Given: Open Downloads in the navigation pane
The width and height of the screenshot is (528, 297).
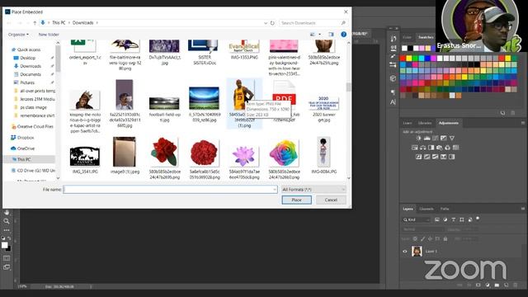Looking at the screenshot, I should click(31, 66).
